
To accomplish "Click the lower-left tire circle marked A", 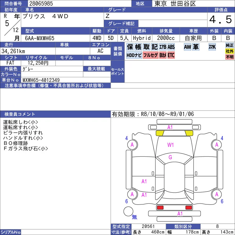I will [x=132, y=194].
